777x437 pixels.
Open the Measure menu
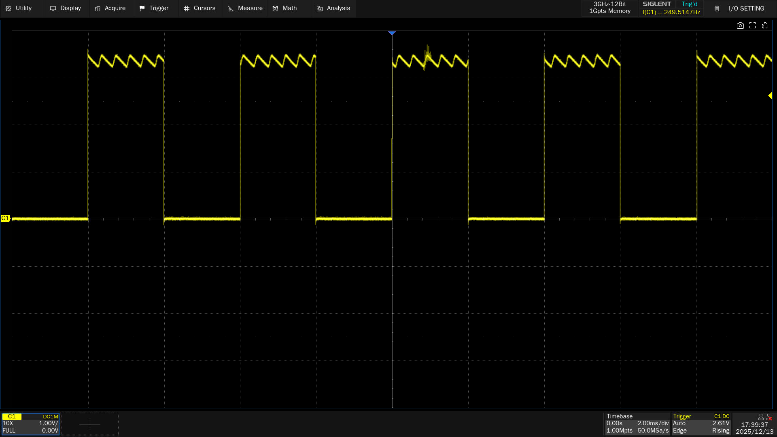pos(245,8)
